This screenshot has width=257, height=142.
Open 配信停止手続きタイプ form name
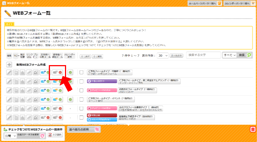click(x=136, y=118)
